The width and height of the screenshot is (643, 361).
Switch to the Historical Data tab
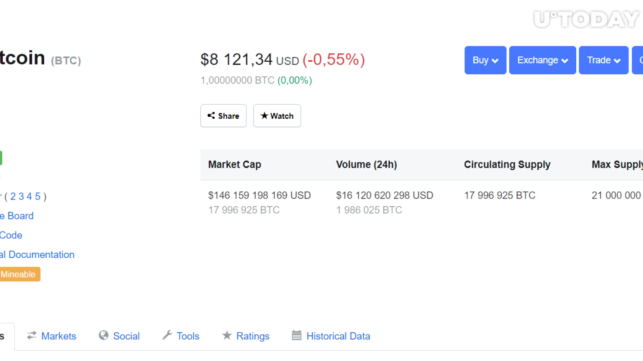click(331, 336)
